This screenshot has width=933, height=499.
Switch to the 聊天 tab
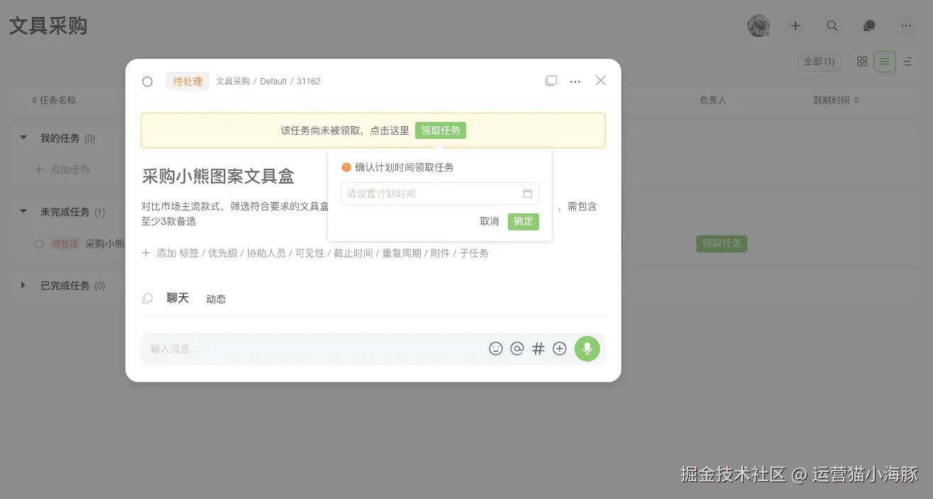(x=178, y=298)
